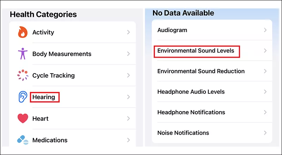Open Noise Notifications
The height and width of the screenshot is (155, 282).
212,133
